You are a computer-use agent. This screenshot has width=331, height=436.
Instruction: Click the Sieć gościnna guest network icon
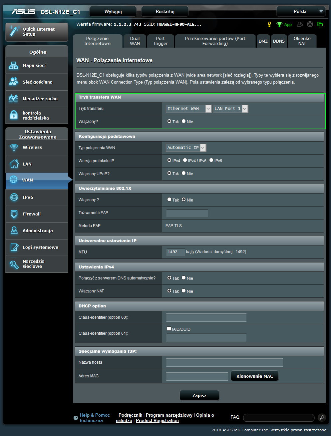click(x=14, y=82)
